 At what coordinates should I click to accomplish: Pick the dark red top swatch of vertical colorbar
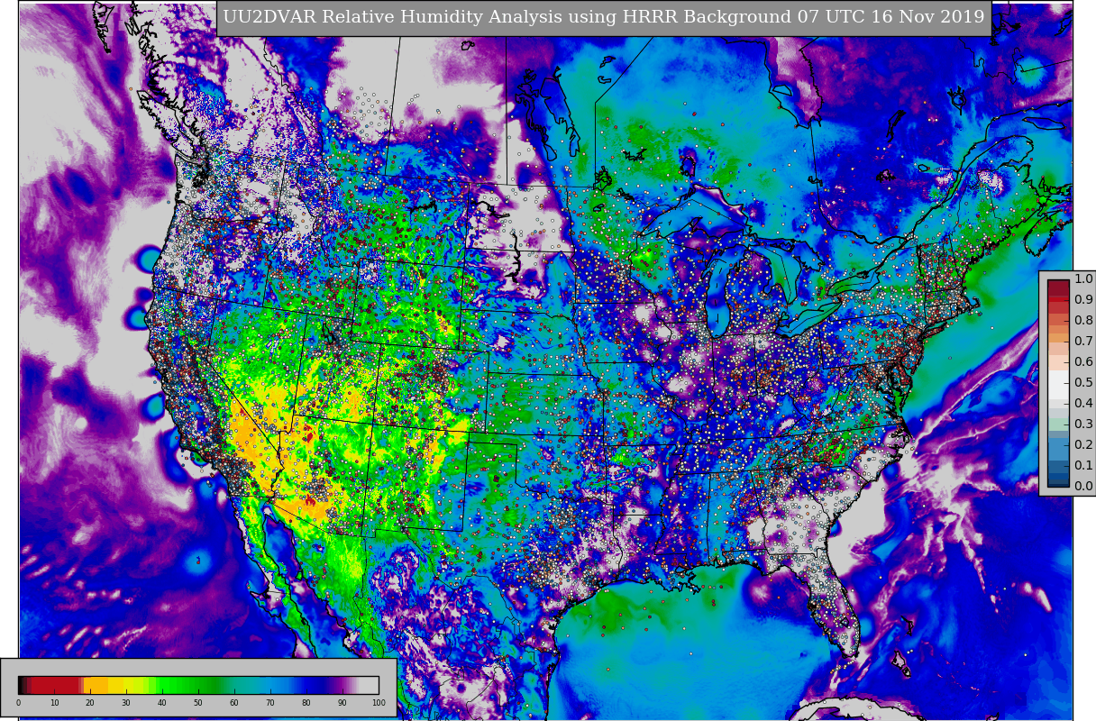[1058, 287]
